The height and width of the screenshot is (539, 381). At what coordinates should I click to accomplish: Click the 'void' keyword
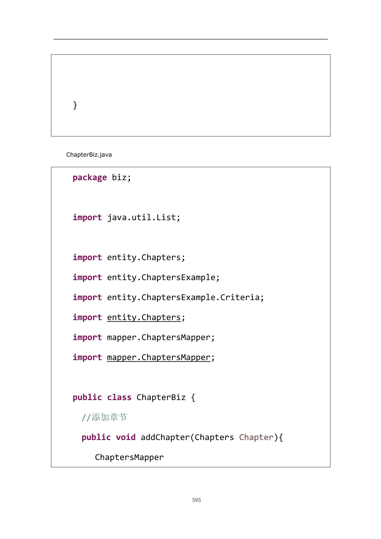click(126, 437)
